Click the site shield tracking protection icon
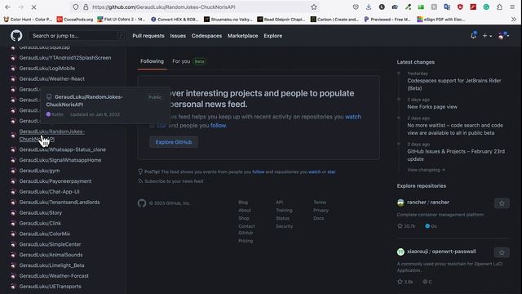This screenshot has width=522, height=294. (76, 7)
